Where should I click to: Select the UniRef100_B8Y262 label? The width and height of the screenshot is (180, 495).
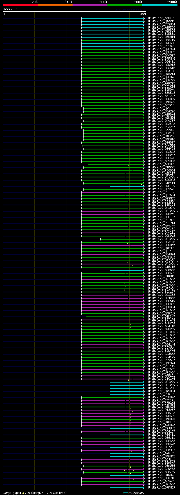[x=161, y=447]
